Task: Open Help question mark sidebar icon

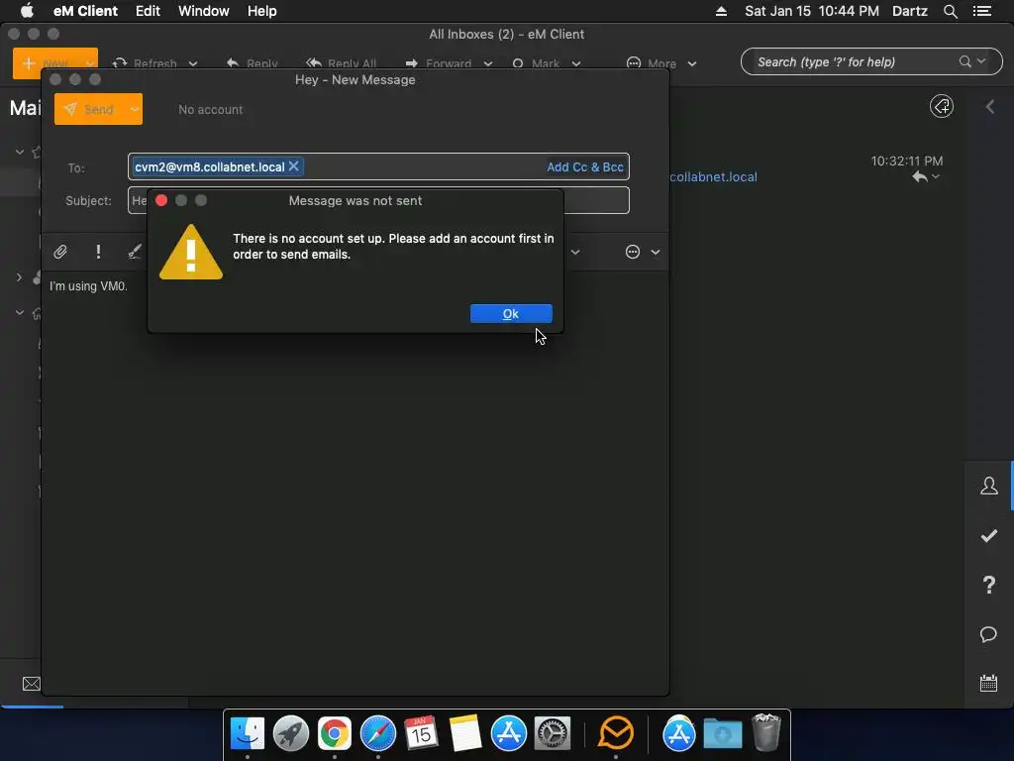Action: point(989,585)
